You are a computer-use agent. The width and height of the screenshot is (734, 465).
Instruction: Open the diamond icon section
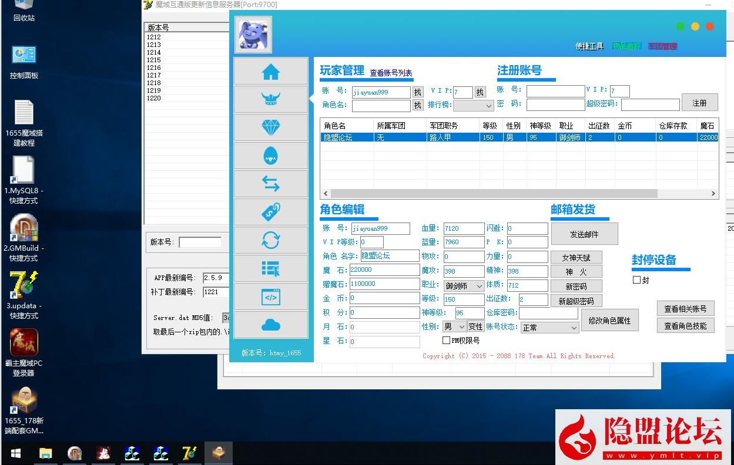pos(270,127)
